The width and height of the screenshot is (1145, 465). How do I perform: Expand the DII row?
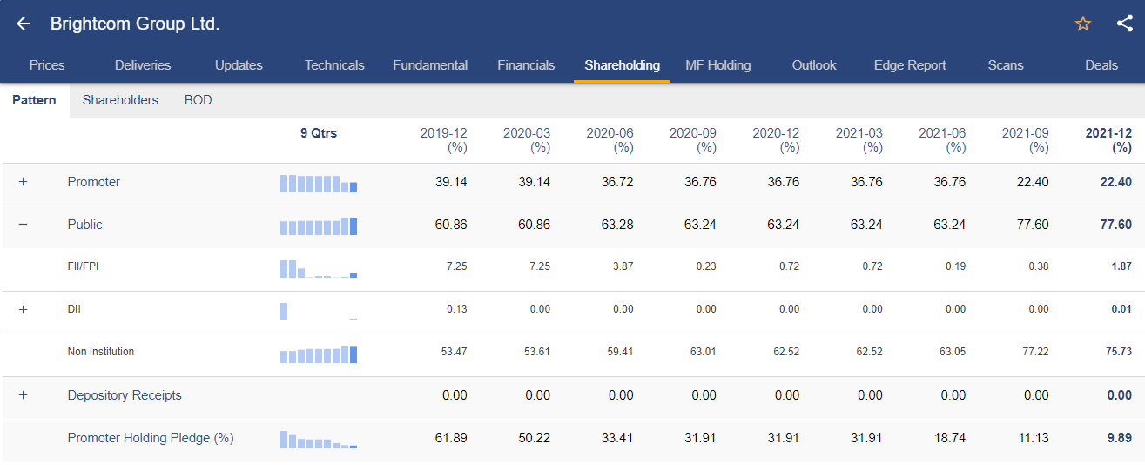click(23, 309)
